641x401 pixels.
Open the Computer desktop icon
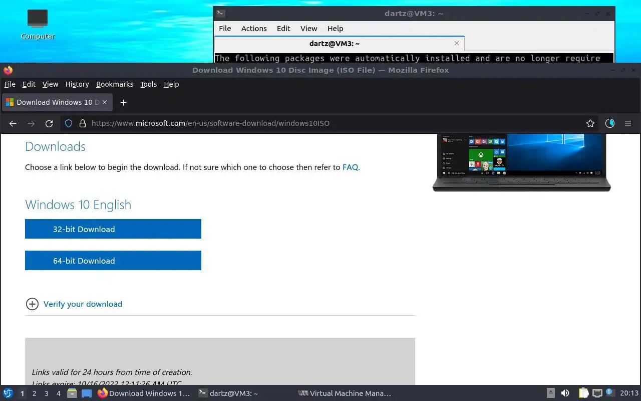pyautogui.click(x=38, y=24)
